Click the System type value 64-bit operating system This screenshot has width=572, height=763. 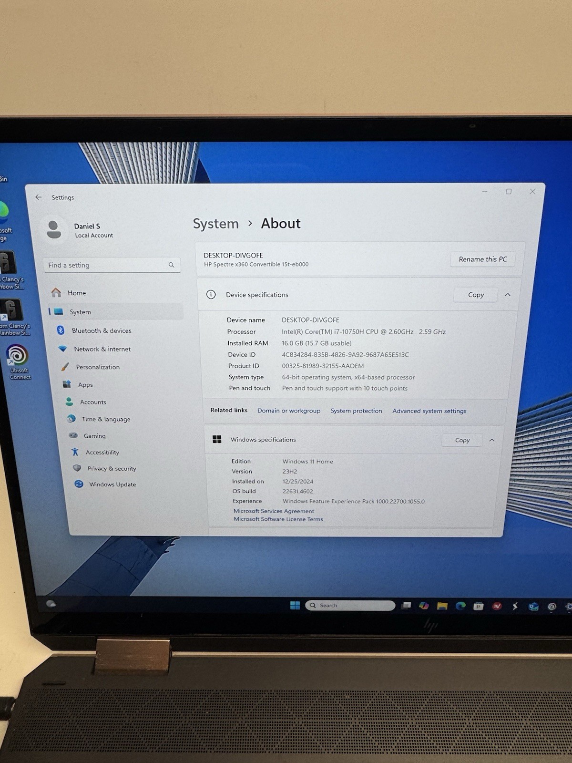point(348,377)
